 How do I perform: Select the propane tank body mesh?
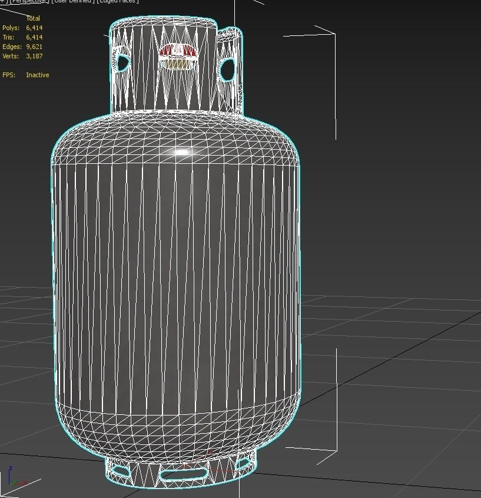[176, 279]
